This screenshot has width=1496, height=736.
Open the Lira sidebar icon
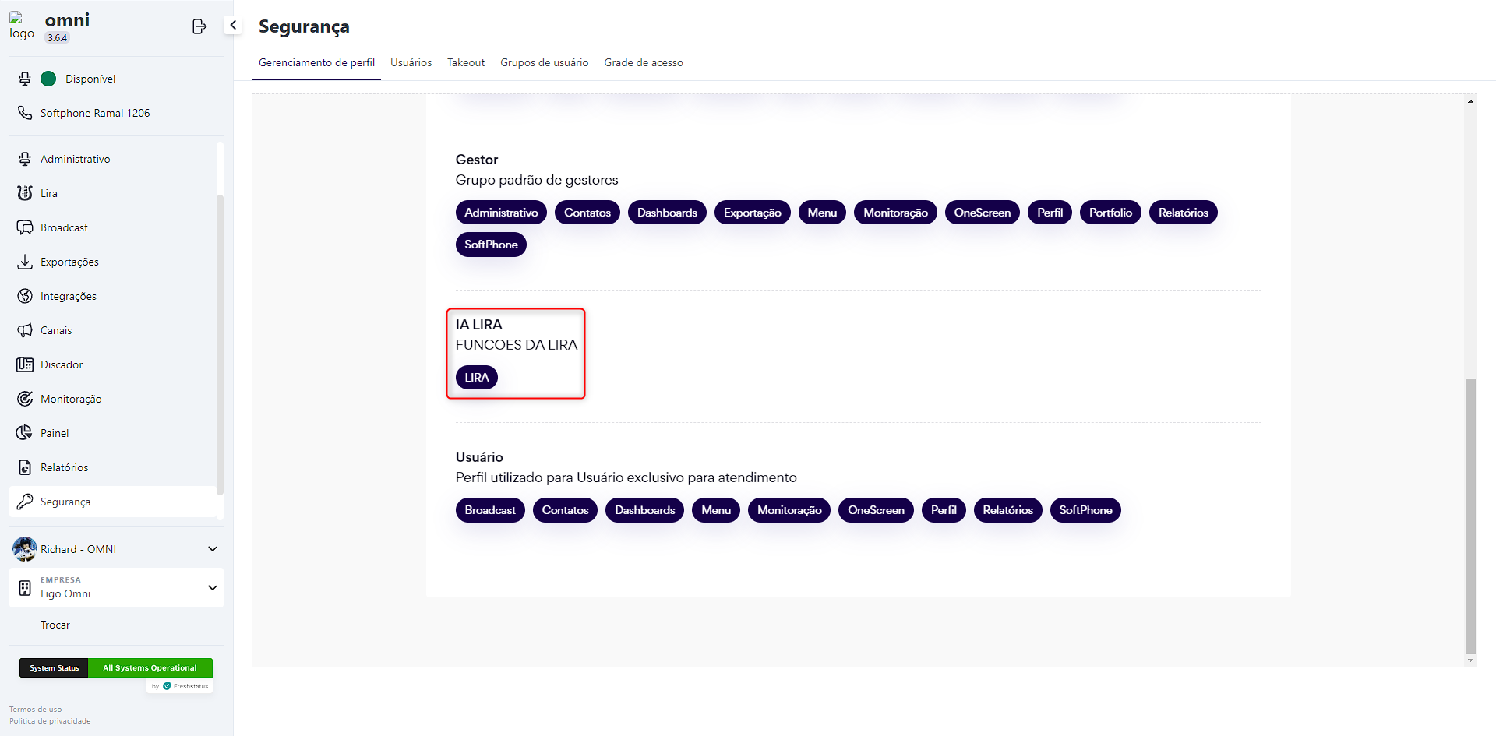25,193
